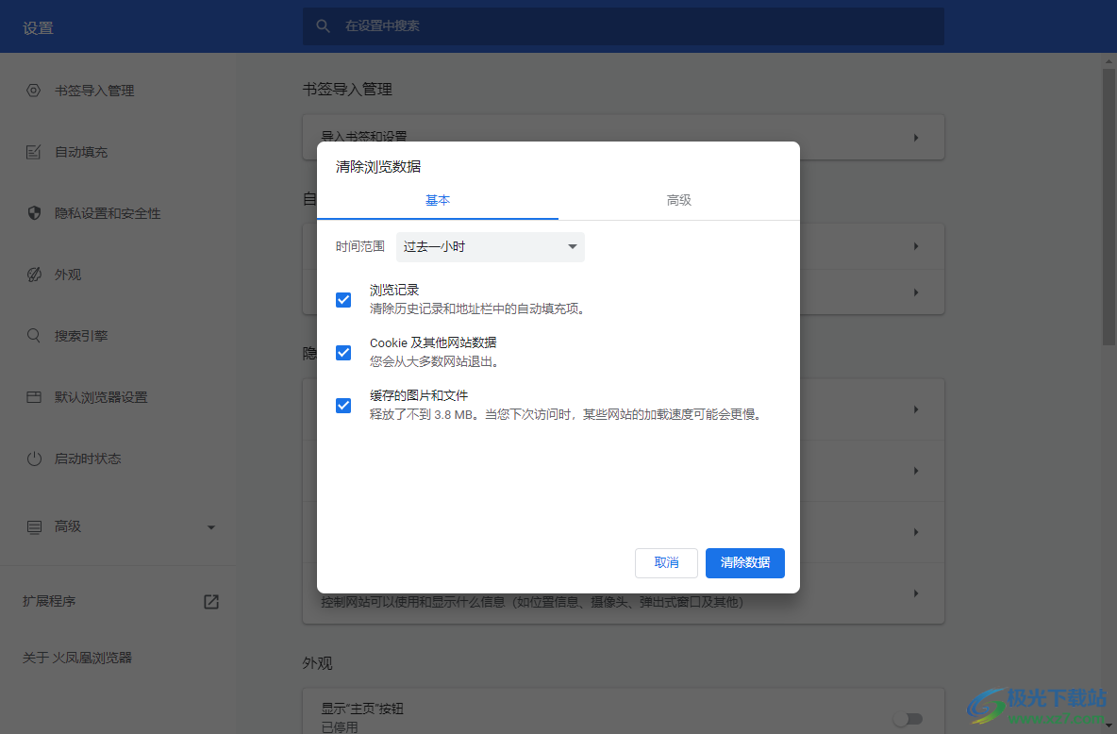This screenshot has height=734, width=1117.
Task: Click the privacy shield sidebar icon
Action: pyautogui.click(x=33, y=213)
